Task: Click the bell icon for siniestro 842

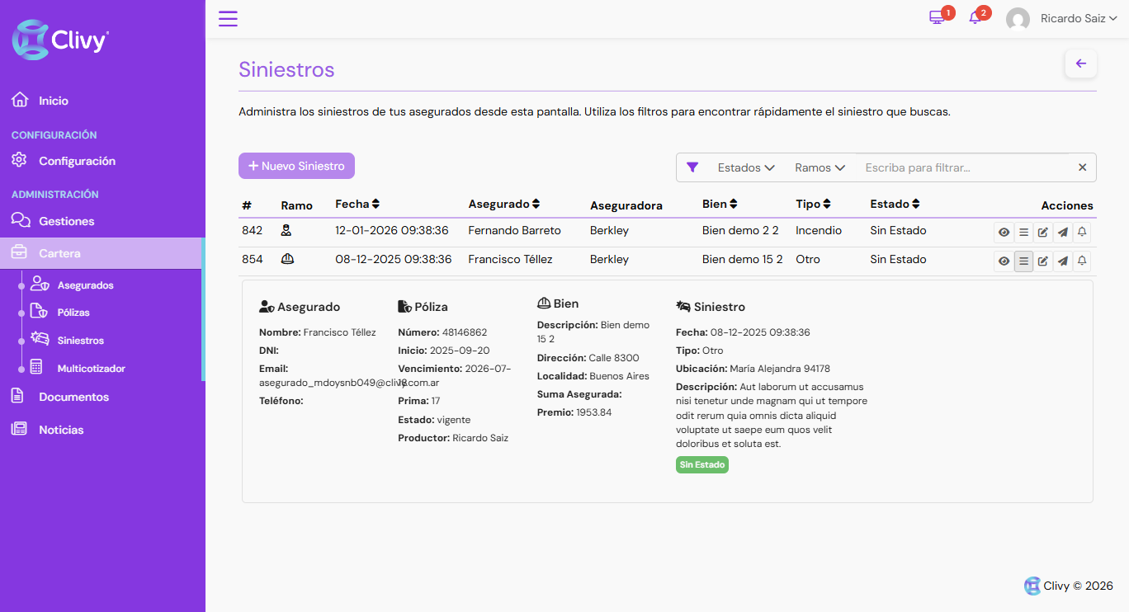Action: [x=1083, y=233]
